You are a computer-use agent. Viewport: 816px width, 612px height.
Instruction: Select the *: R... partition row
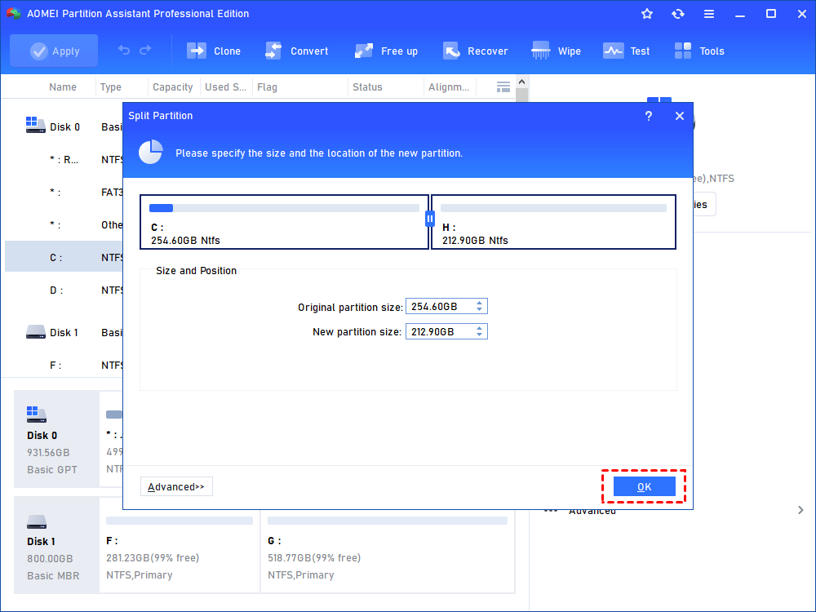point(64,160)
